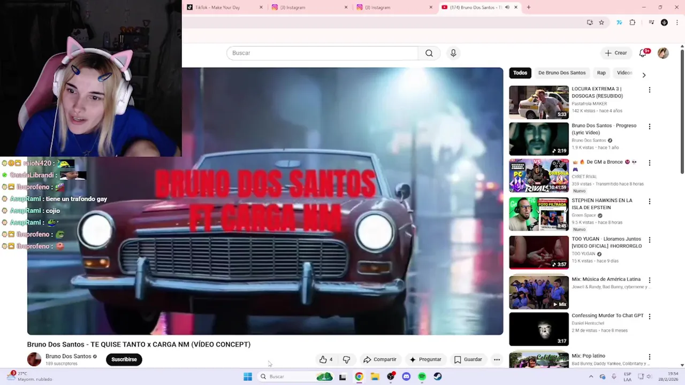Bookmark this page with the star icon

click(602, 22)
